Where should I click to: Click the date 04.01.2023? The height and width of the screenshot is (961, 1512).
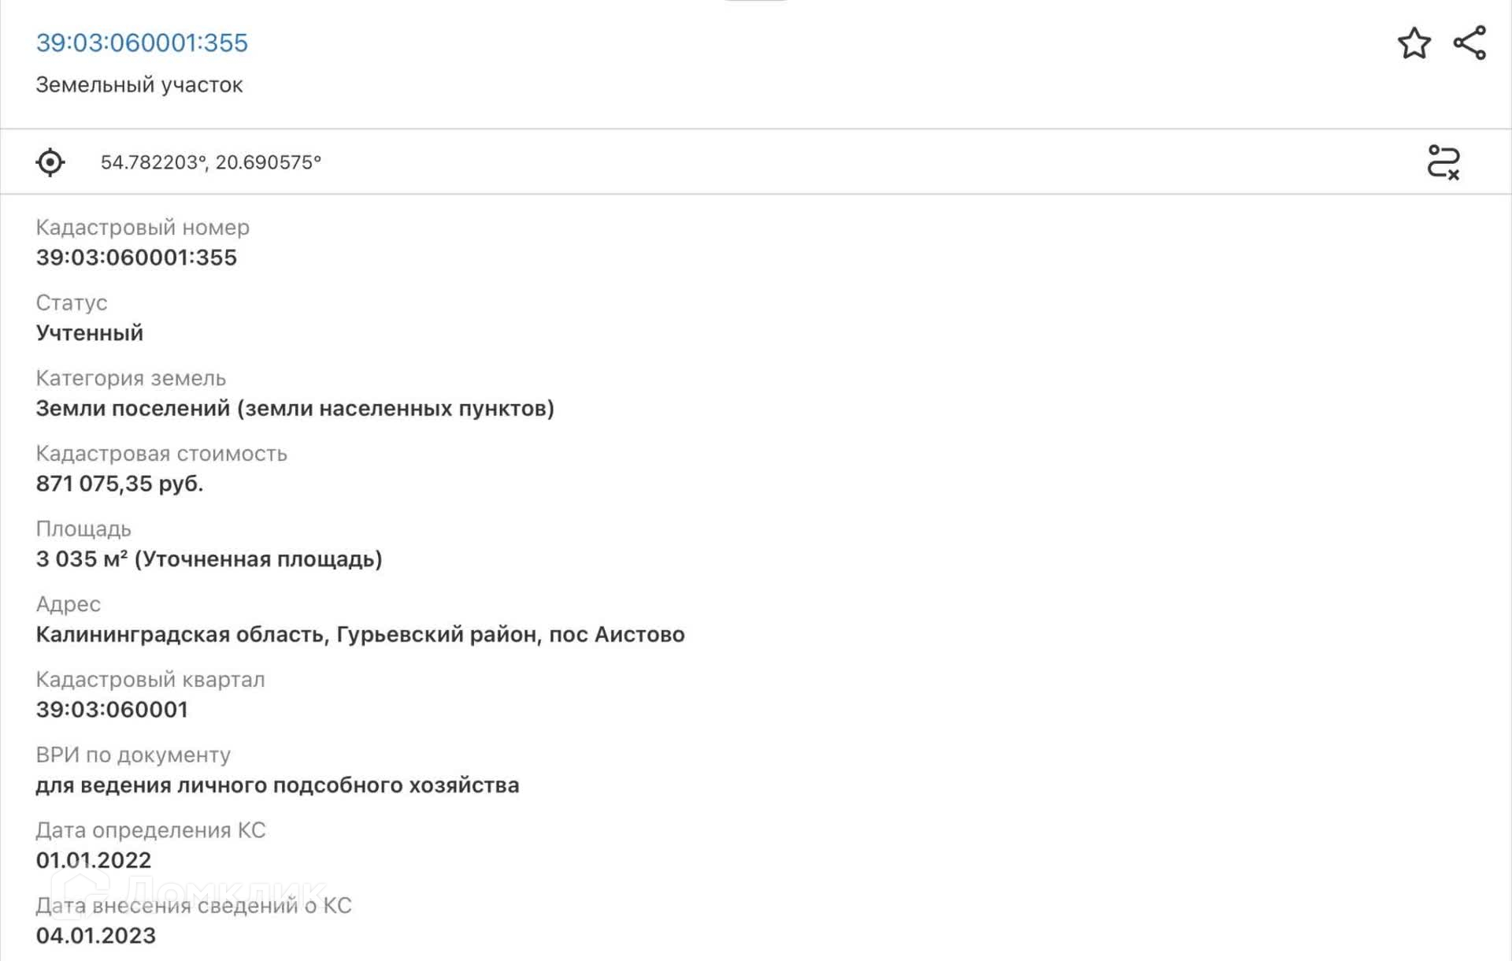tap(96, 936)
